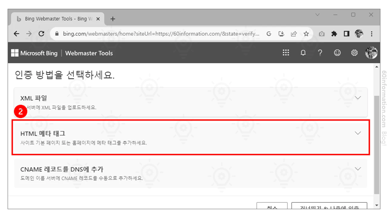This screenshot has height=218, width=388.
Task: Bookmark this page with the star icon
Action: pos(306,34)
